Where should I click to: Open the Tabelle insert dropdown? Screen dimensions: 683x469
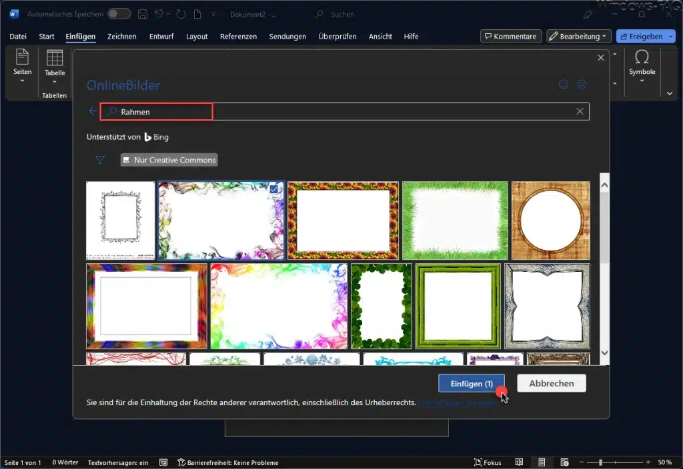(55, 67)
